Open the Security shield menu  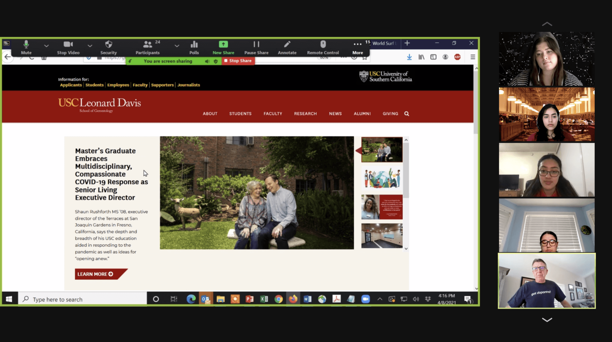tap(108, 47)
